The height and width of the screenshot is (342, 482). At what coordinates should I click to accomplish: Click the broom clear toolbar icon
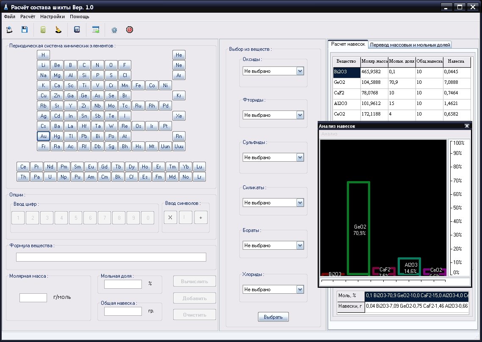point(58,30)
